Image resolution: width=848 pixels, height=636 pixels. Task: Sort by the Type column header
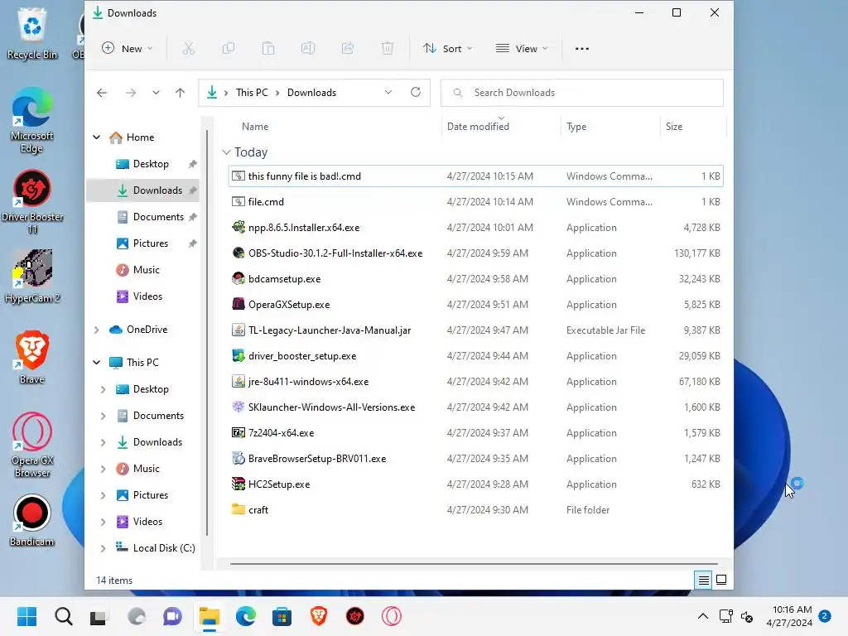(576, 127)
